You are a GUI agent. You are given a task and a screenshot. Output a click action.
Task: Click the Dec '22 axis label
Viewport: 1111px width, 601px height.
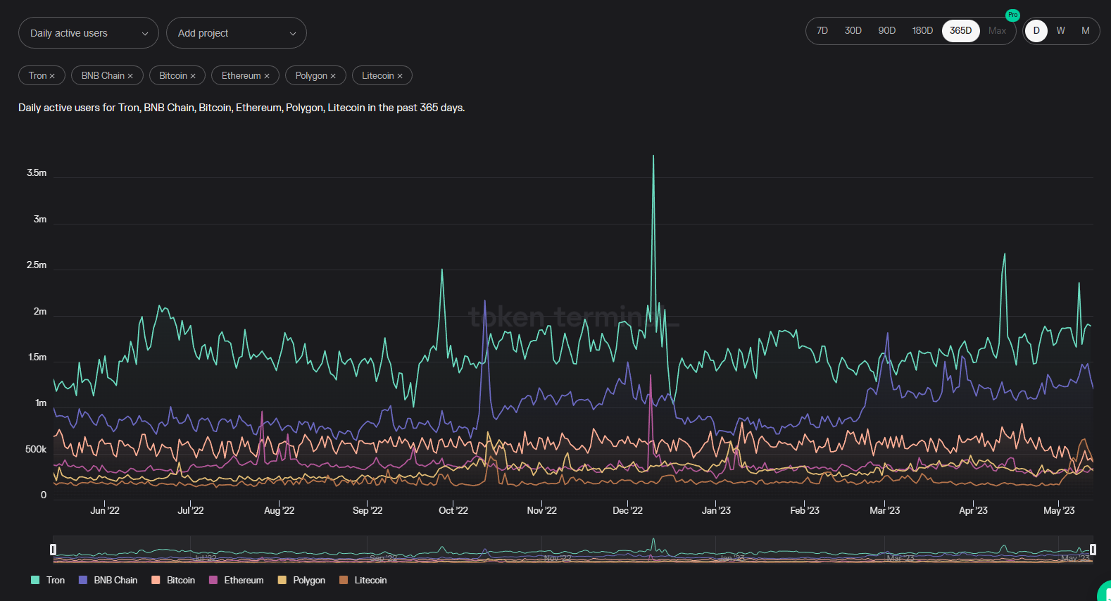[627, 511]
